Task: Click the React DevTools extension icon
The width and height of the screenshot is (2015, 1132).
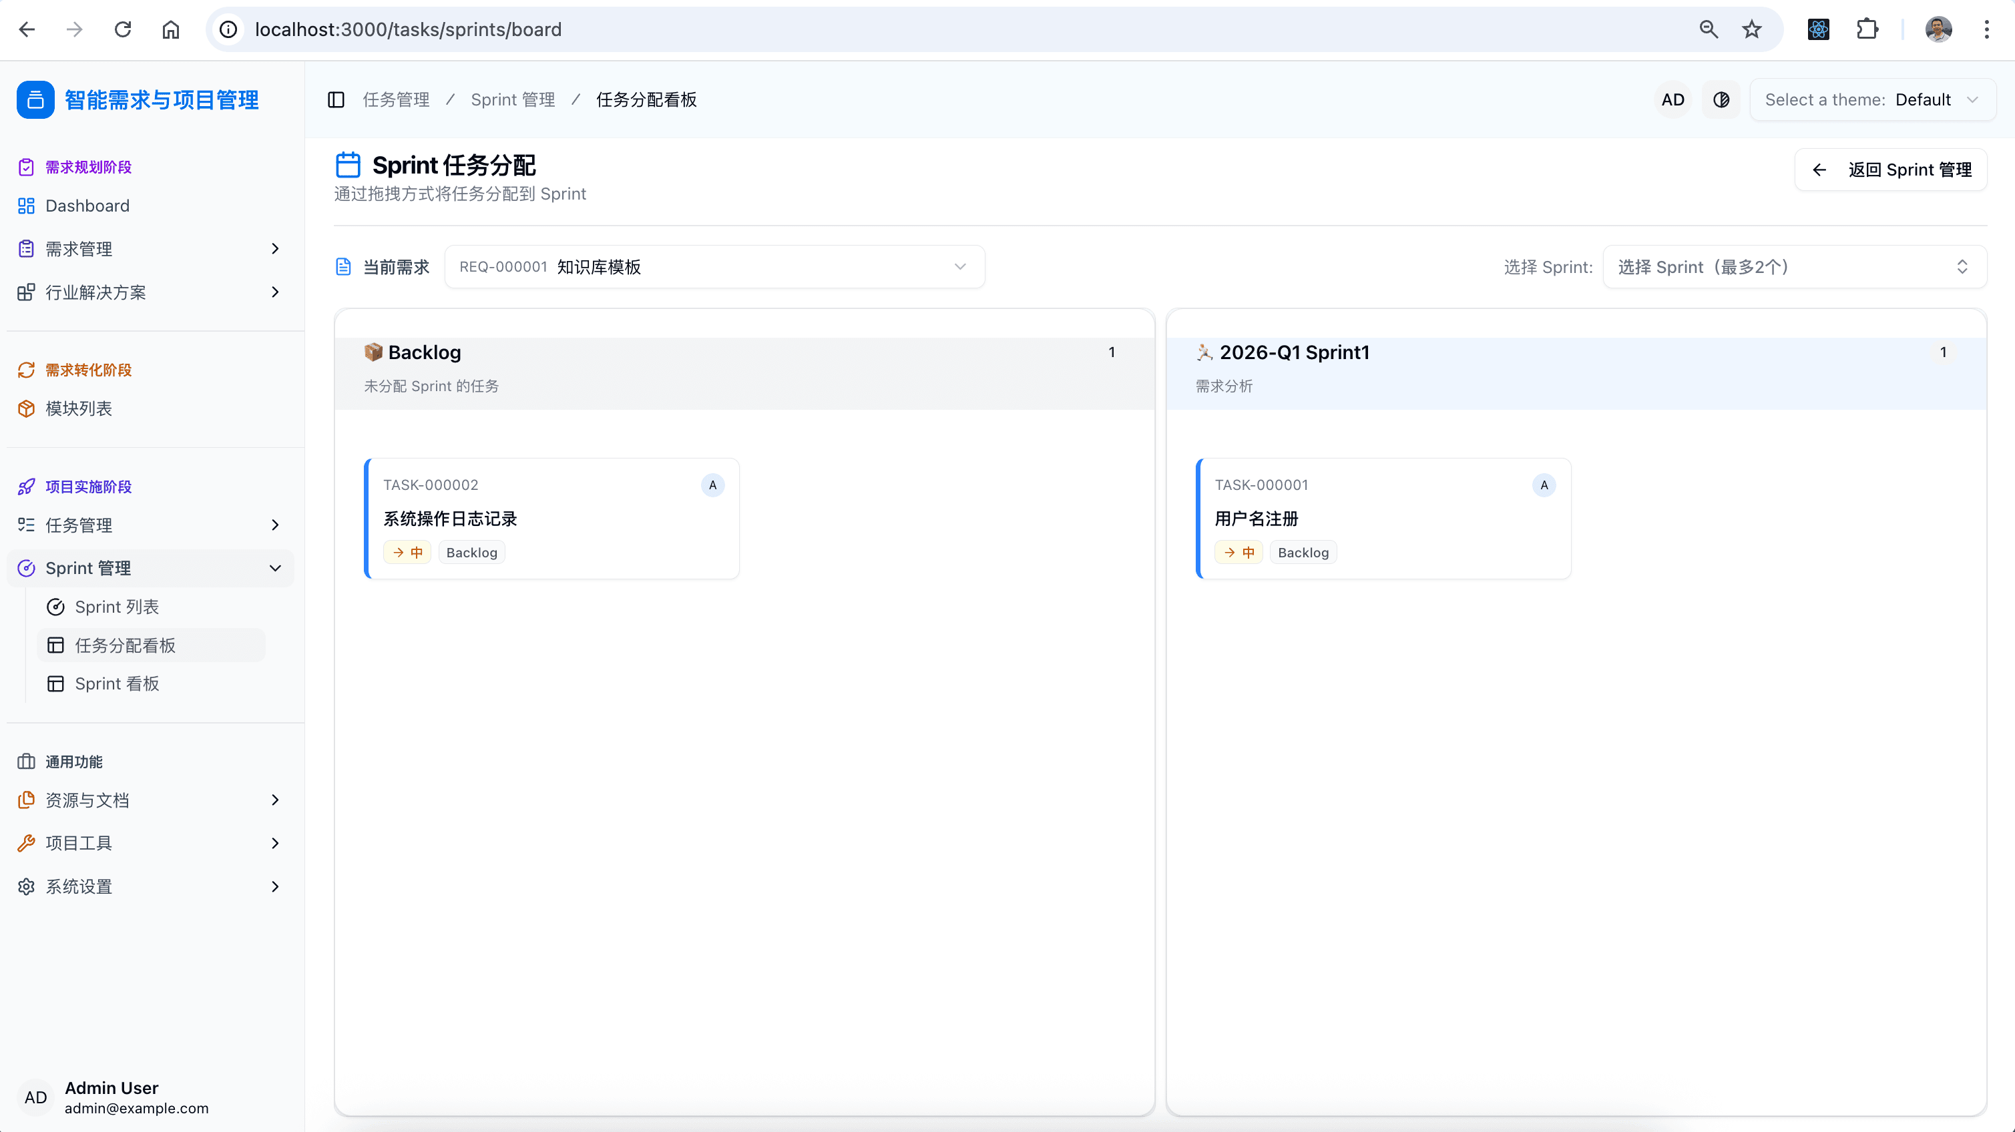Action: point(1818,30)
